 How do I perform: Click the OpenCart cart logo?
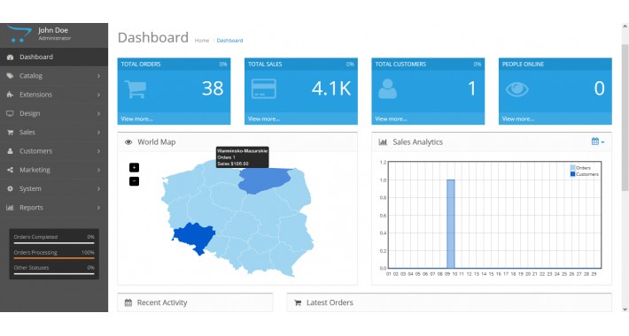click(19, 34)
